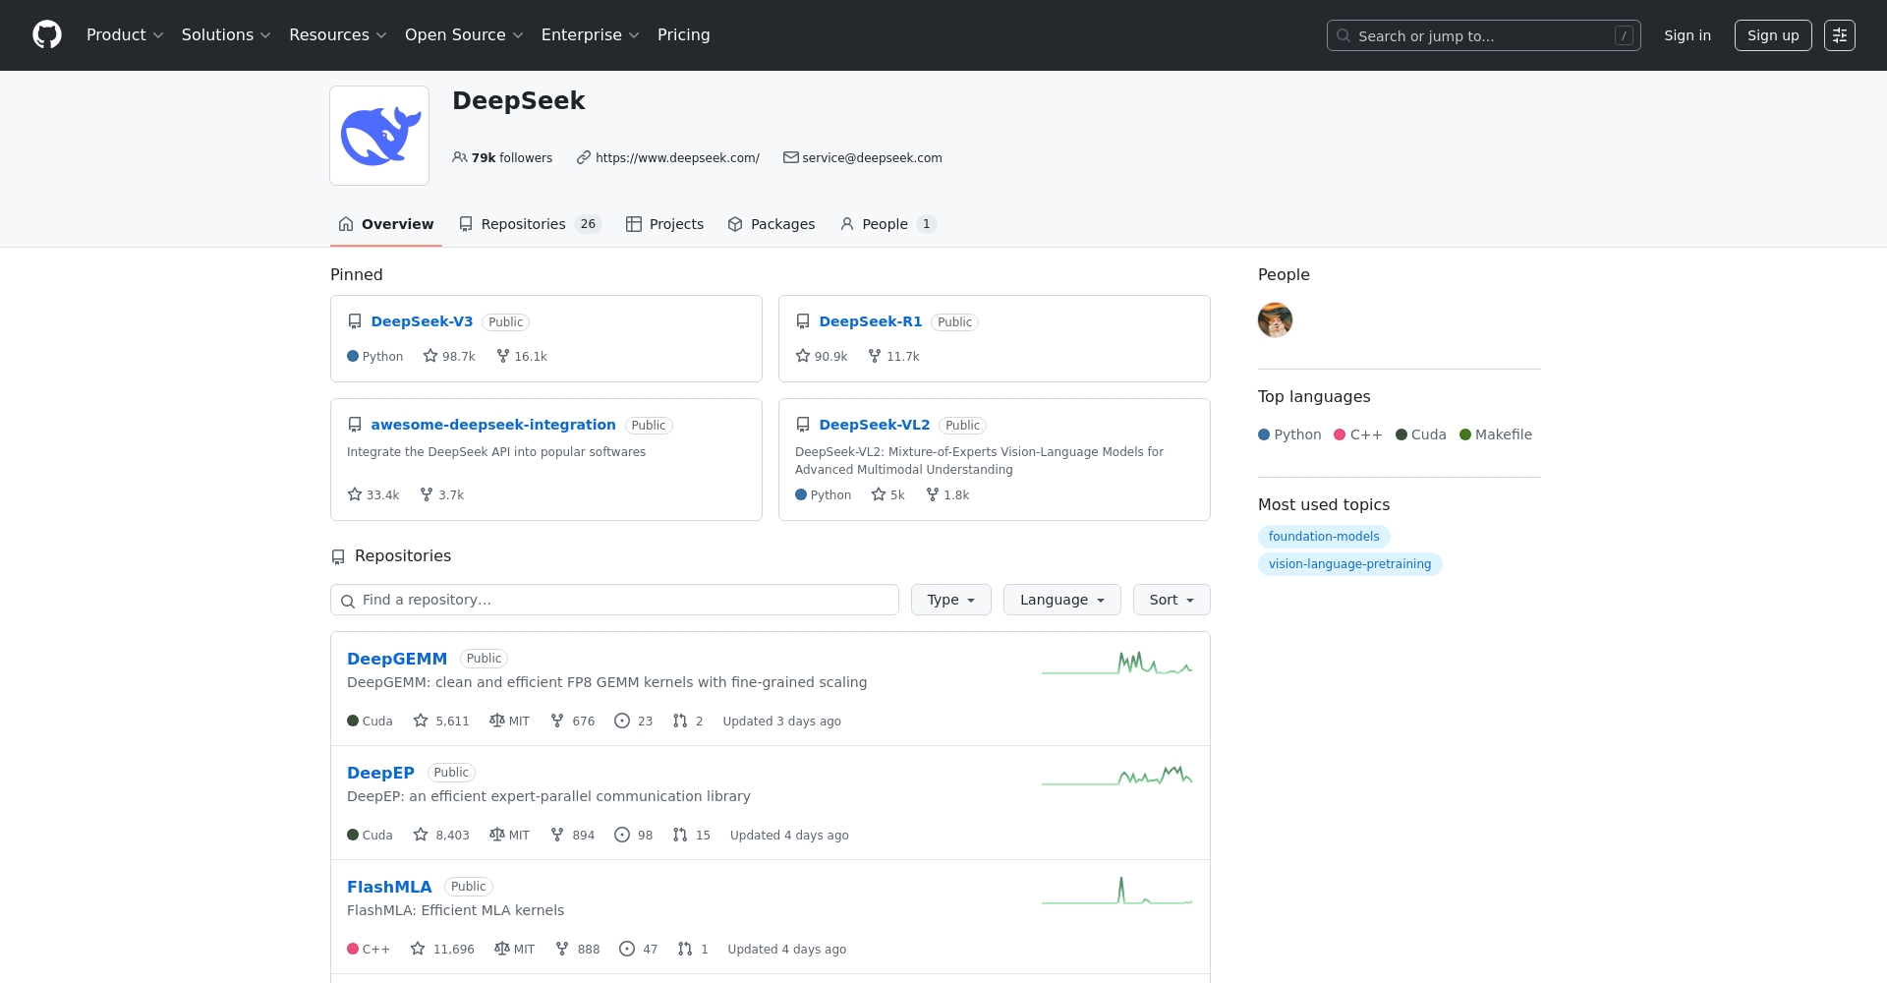The image size is (1887, 983).
Task: Open the DeepSeek-V3 repository link
Action: tap(422, 321)
